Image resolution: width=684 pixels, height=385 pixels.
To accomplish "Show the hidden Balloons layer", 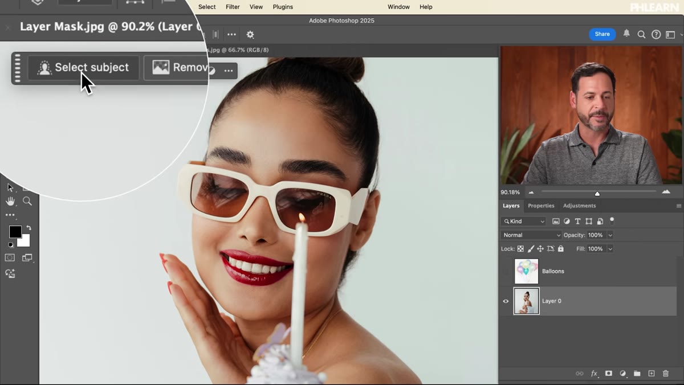I will tap(506, 271).
